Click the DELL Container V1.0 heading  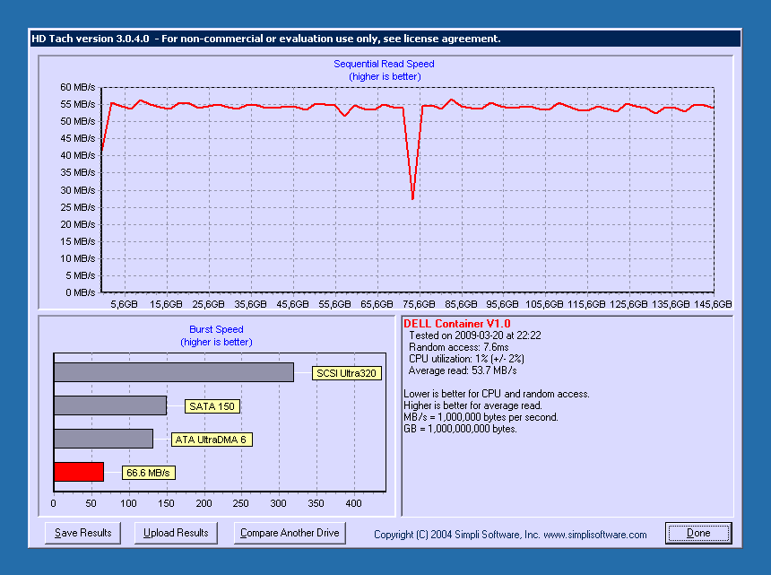point(456,323)
